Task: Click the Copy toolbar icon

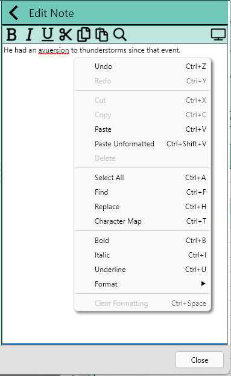Action: 84,34
